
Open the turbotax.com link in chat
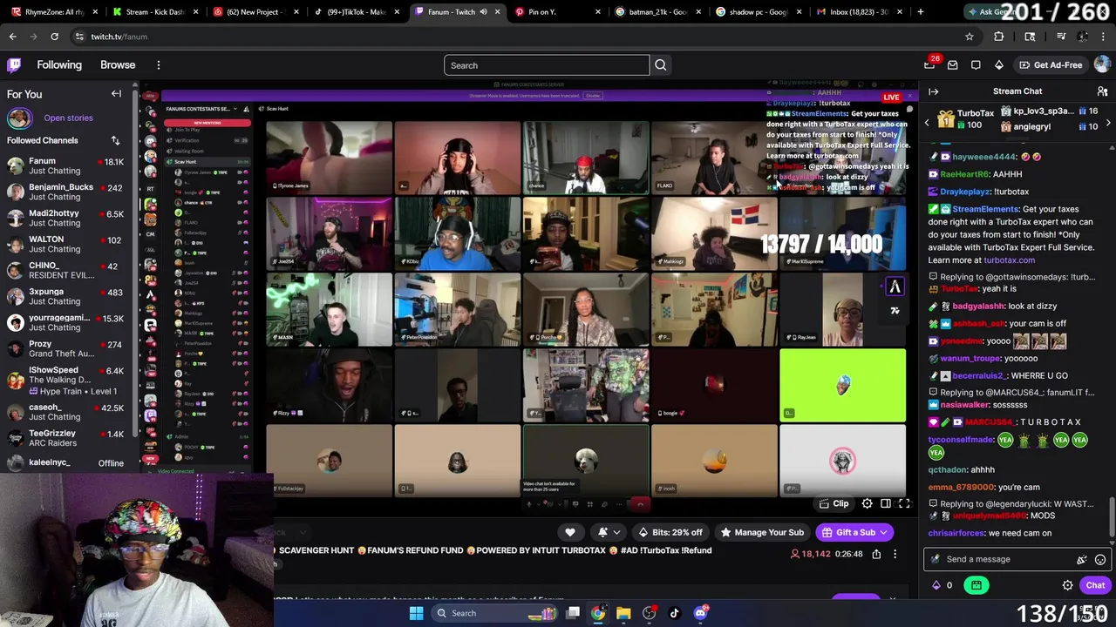coord(1009,260)
